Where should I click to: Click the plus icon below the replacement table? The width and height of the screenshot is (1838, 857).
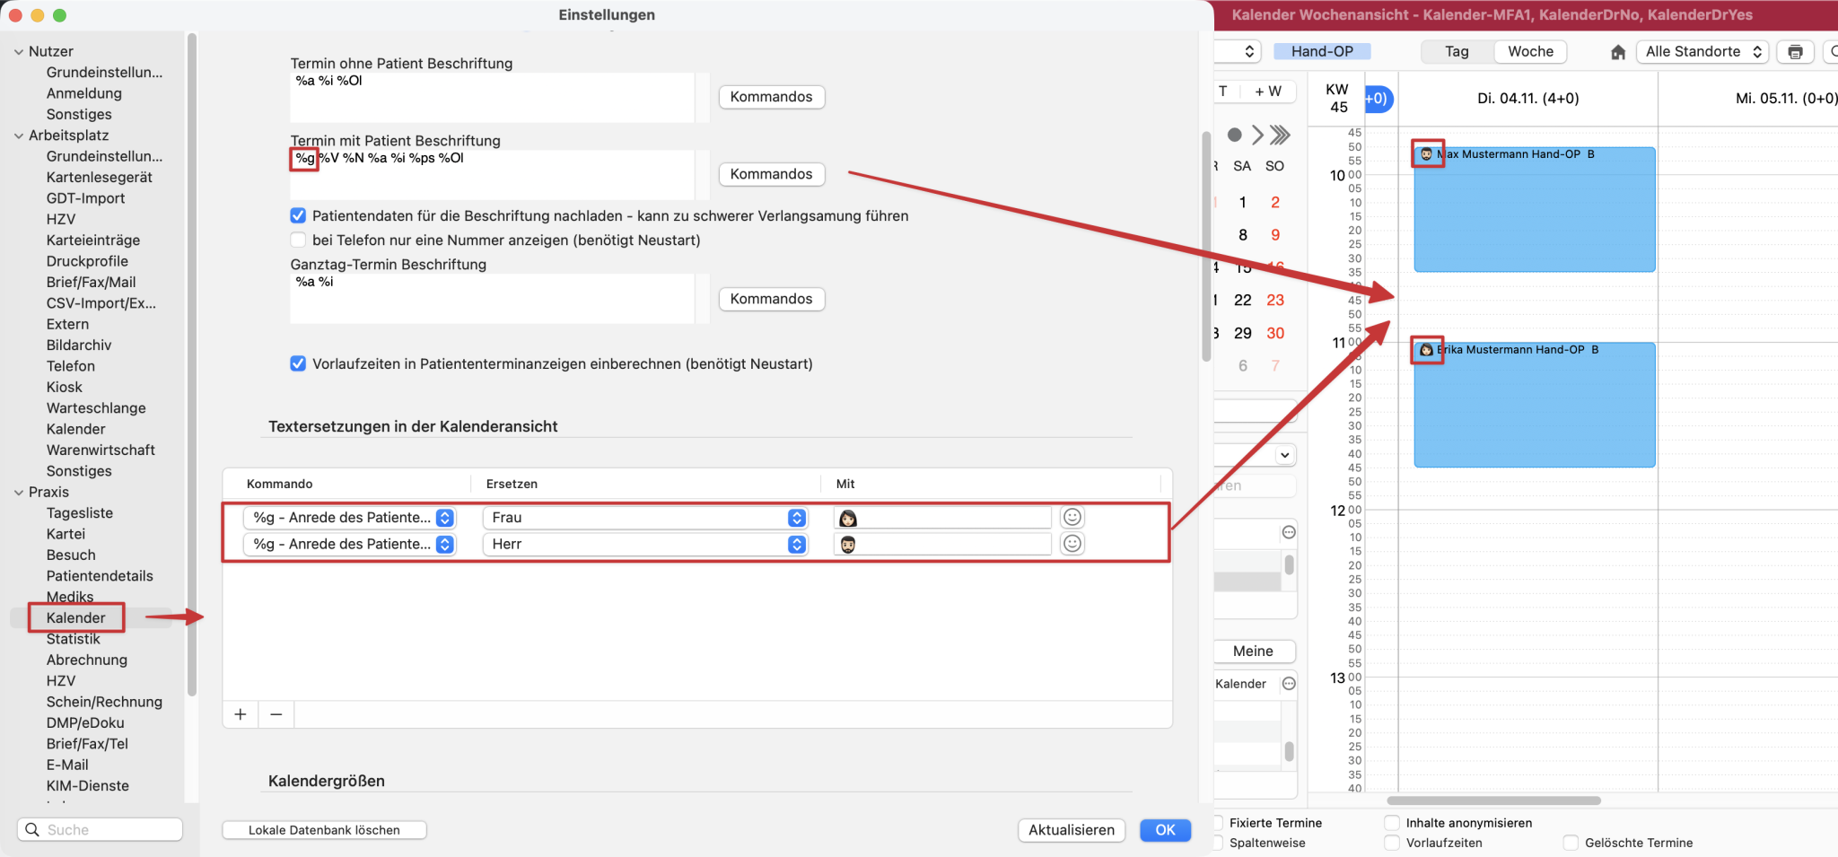pyautogui.click(x=241, y=714)
